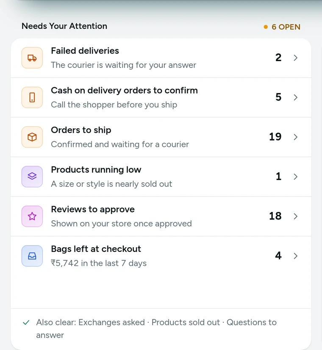The height and width of the screenshot is (350, 322).
Task: Click the layers icon for Products running low
Action: 32,177
